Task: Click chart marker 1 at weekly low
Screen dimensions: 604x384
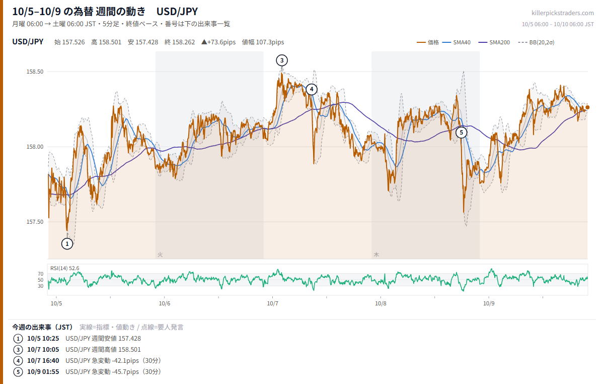Action: point(67,243)
